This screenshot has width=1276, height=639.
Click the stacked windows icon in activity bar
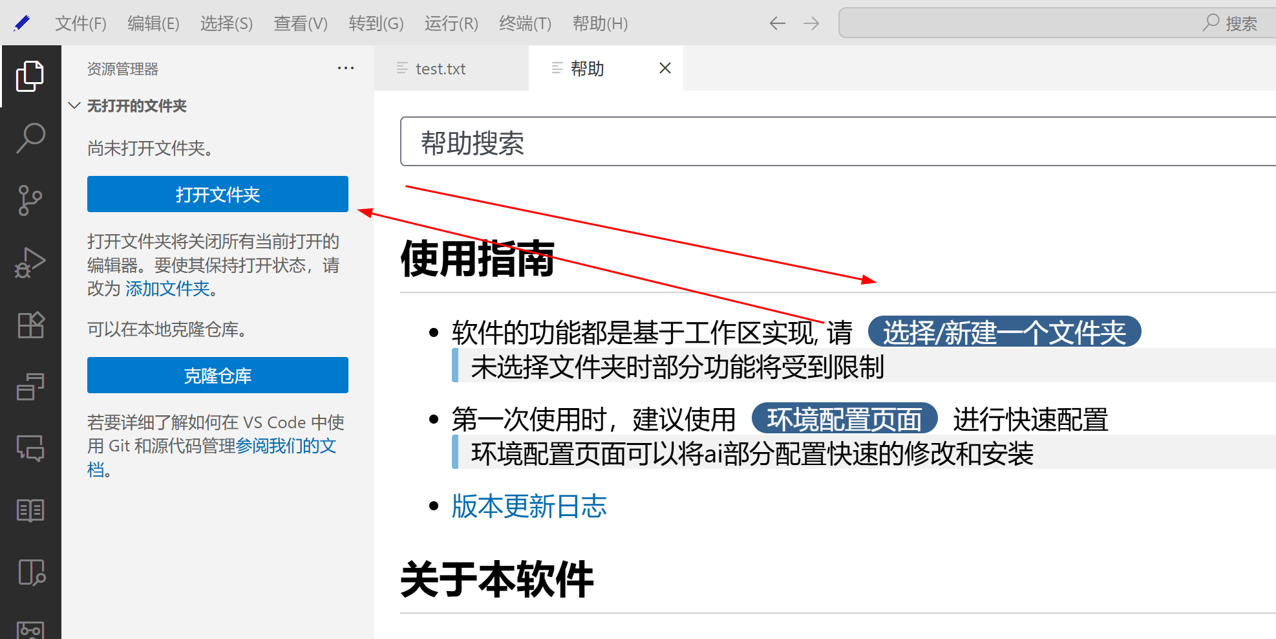[x=30, y=387]
